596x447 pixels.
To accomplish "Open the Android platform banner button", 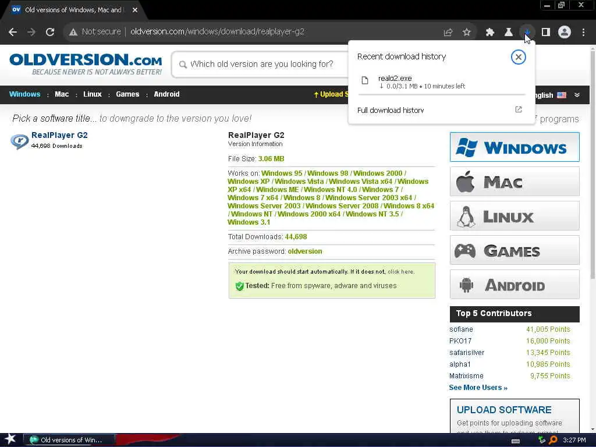I will tap(515, 285).
